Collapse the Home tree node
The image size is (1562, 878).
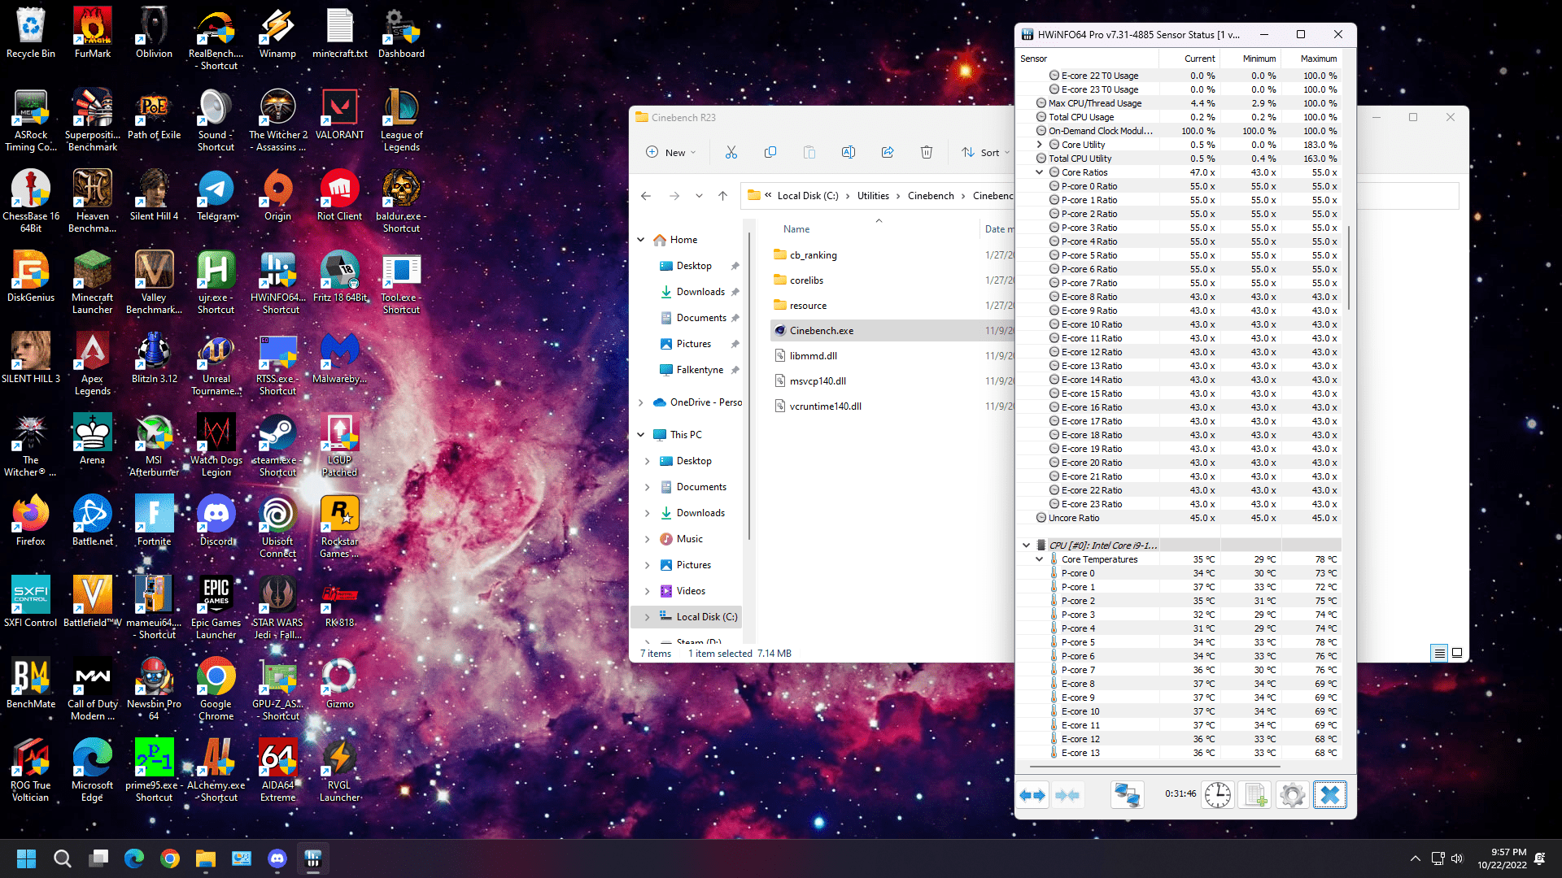click(x=640, y=240)
